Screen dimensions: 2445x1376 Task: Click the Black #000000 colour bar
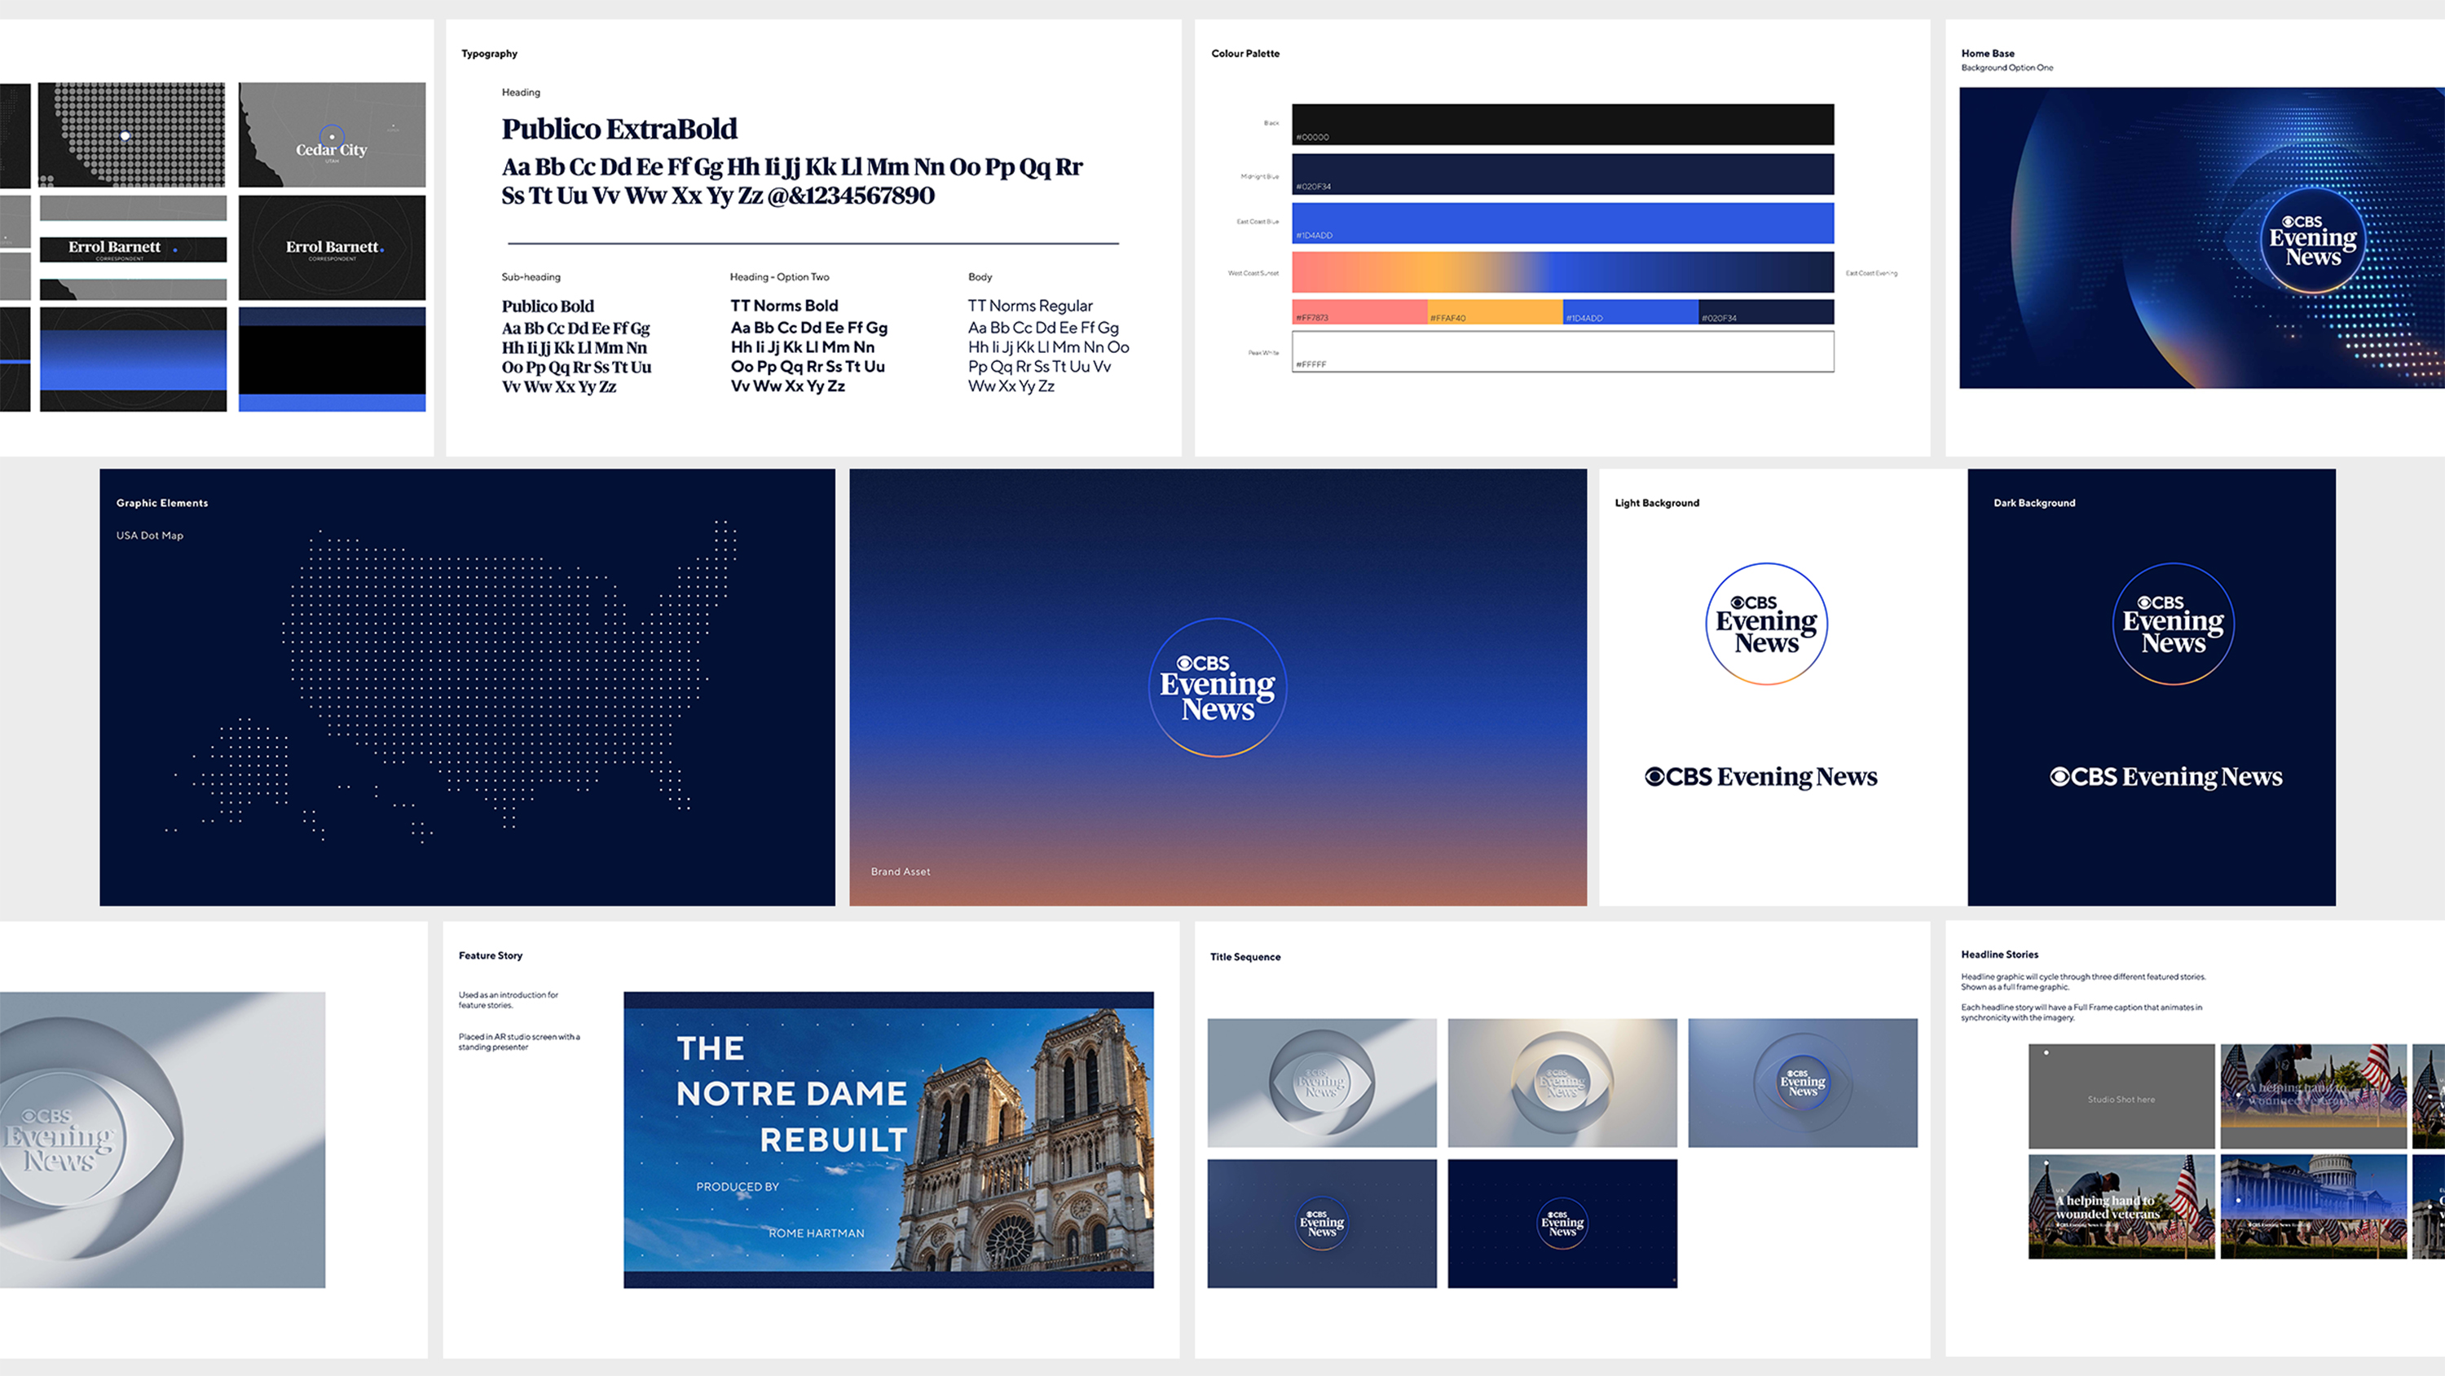[x=1562, y=125]
